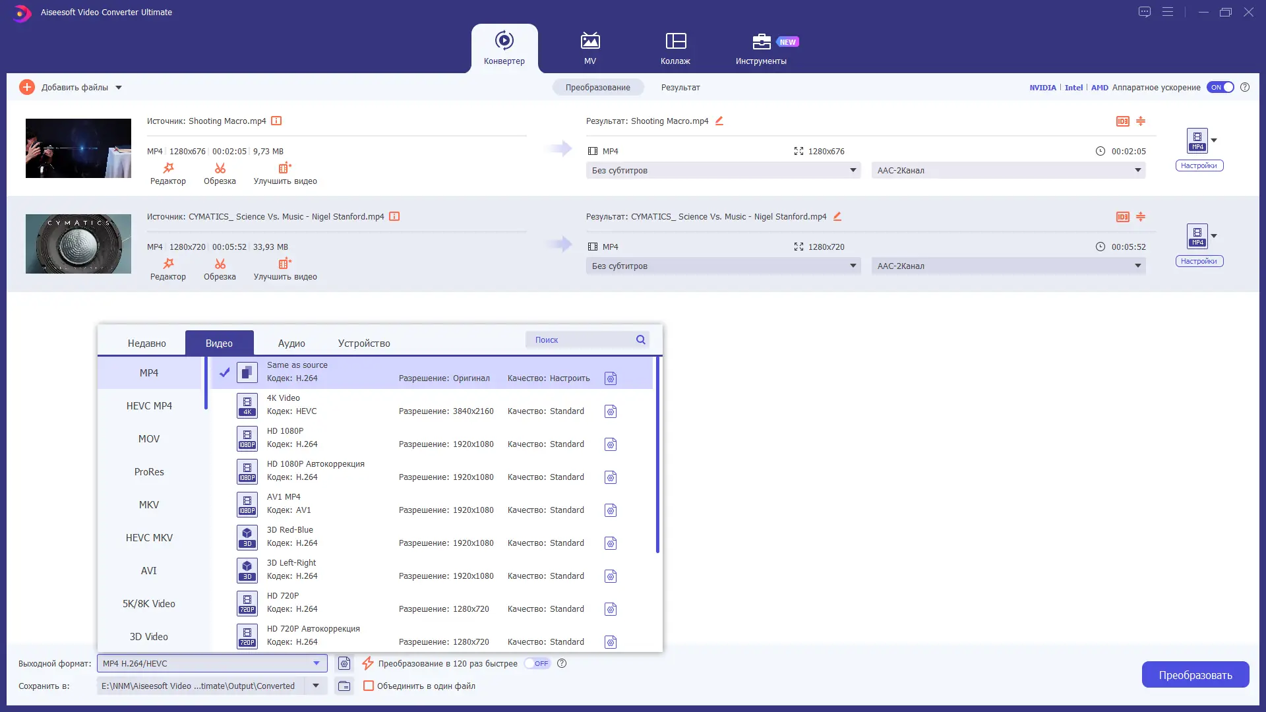
Task: Click Улучшить видео icon for Shooting Macro
Action: [285, 168]
